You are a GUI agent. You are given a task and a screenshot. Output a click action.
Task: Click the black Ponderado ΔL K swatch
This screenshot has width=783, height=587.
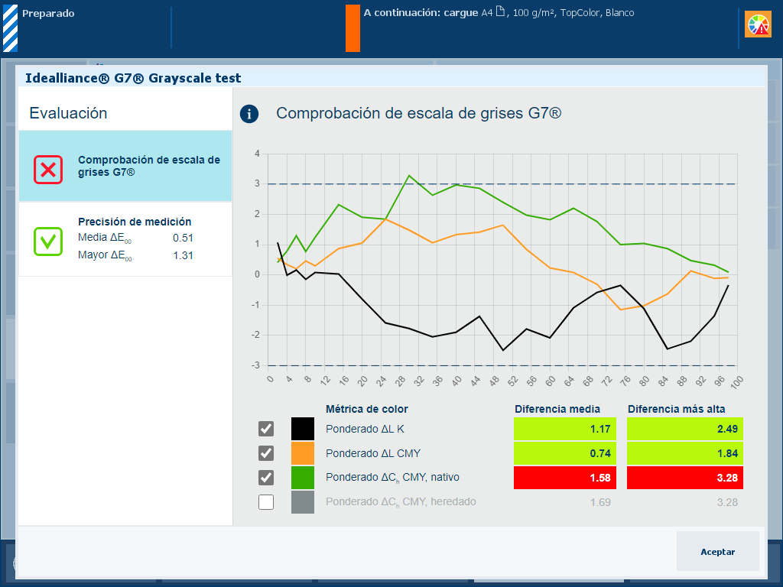tap(303, 429)
